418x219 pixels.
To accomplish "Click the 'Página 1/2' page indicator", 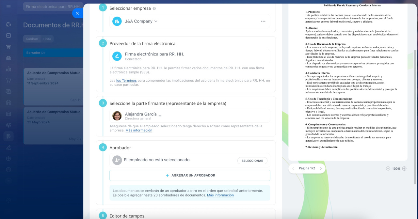I will [307, 168].
